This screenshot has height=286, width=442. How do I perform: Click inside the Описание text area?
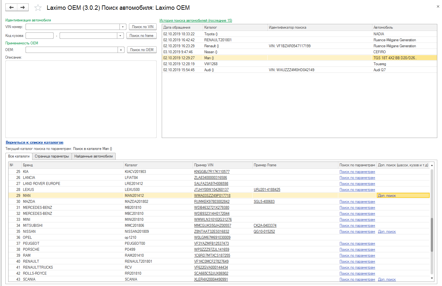[81, 99]
